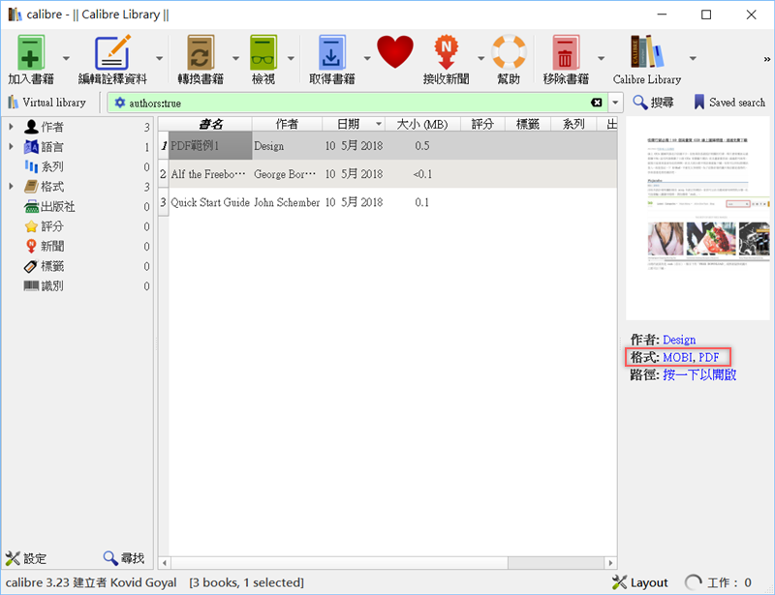Sort by 作者 author column header
Viewport: 775px width, 595px height.
287,124
